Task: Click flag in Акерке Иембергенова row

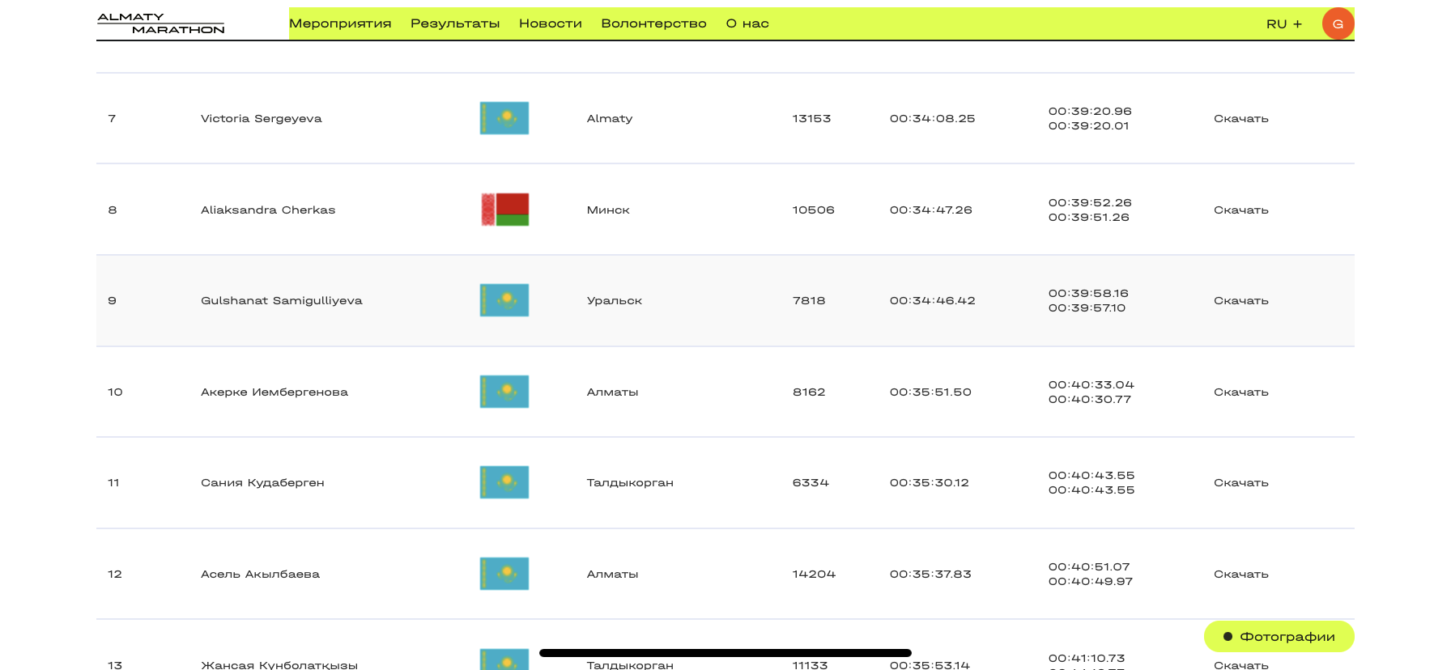Action: (x=504, y=392)
